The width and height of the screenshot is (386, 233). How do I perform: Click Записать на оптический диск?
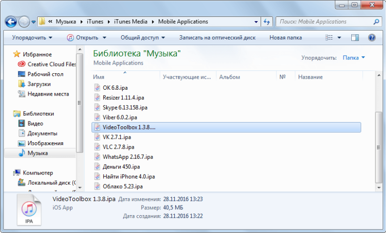tap(218, 38)
